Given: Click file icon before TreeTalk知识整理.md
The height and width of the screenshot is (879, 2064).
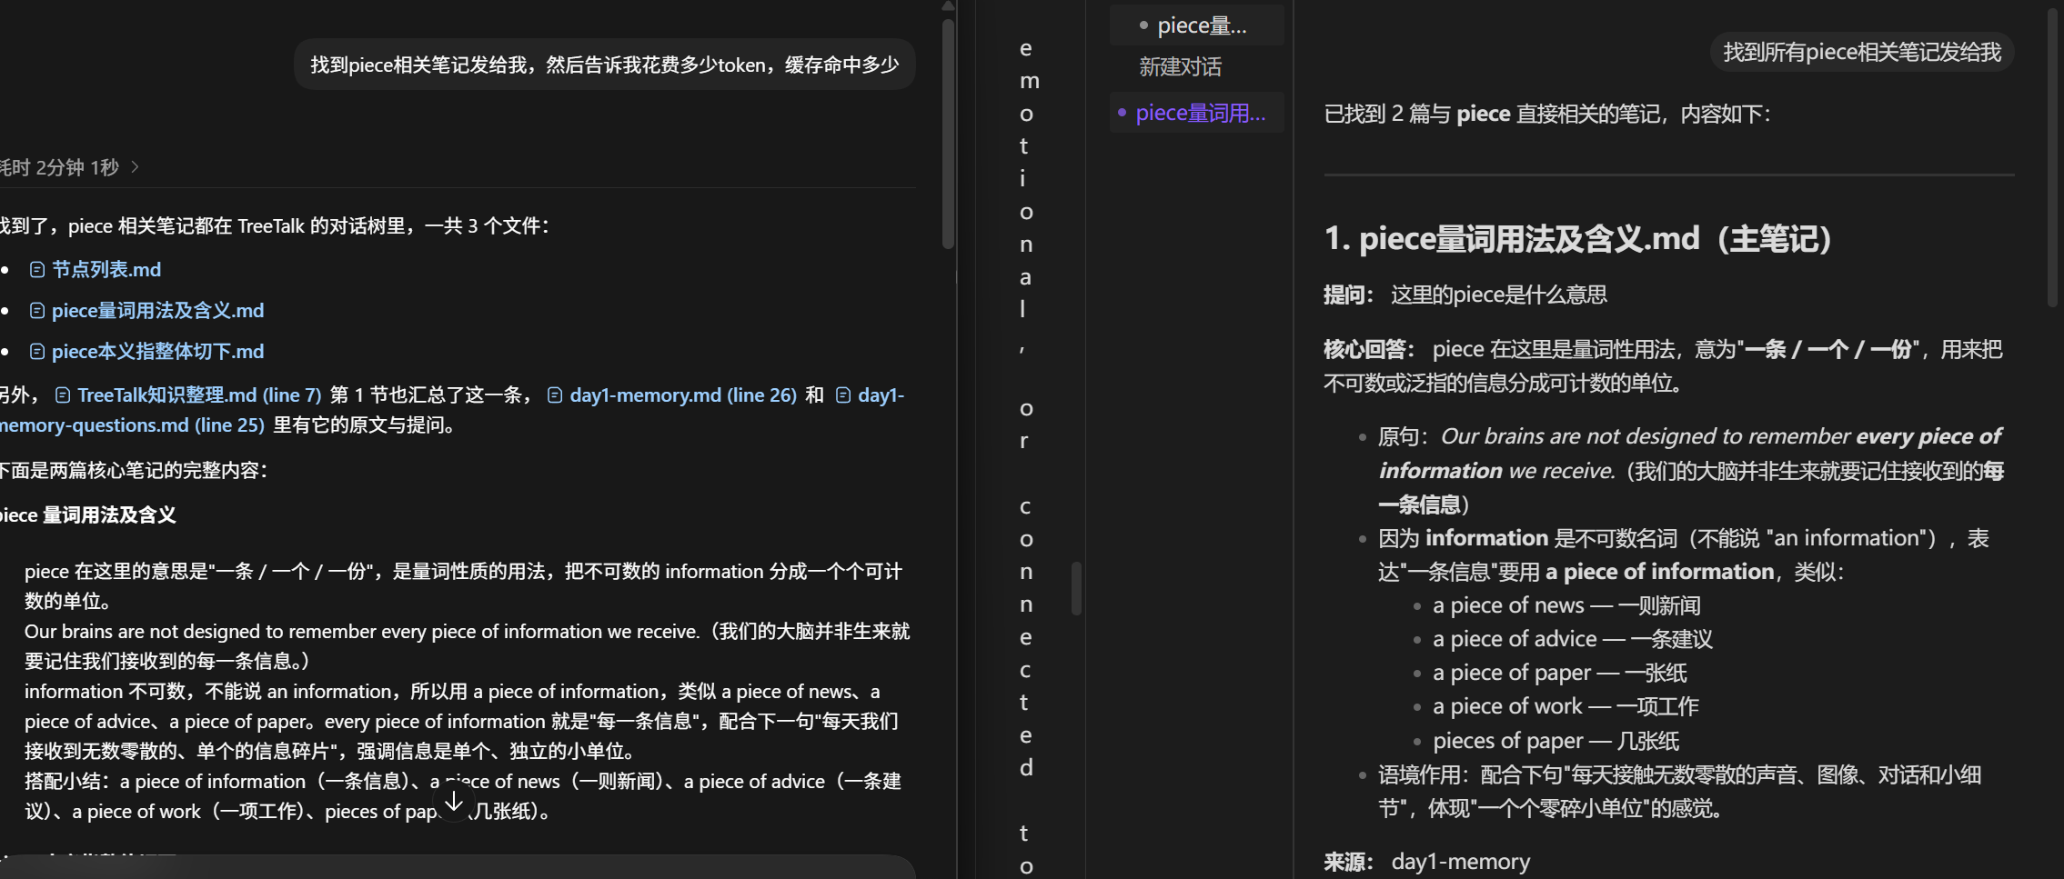Looking at the screenshot, I should tap(63, 395).
